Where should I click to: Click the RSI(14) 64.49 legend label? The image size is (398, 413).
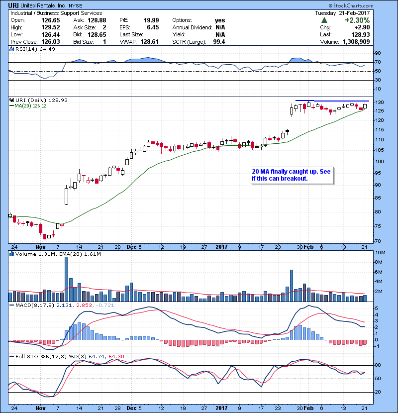(x=35, y=49)
